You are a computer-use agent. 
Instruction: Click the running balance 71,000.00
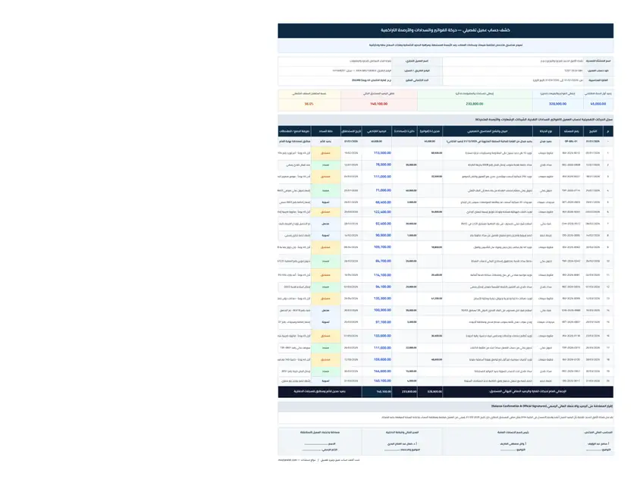coord(383,190)
